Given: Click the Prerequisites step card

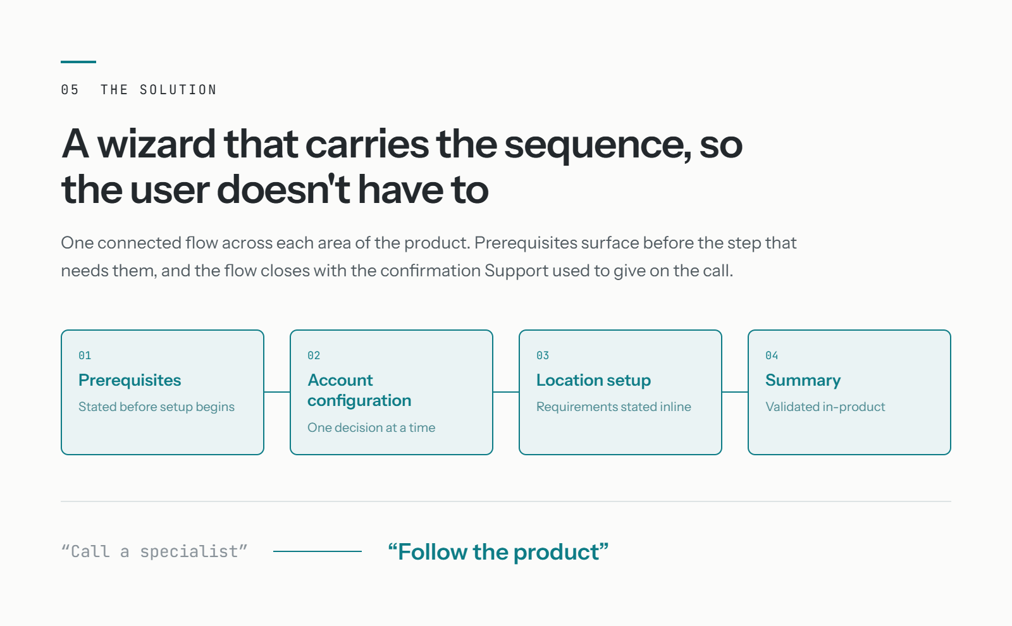Looking at the screenshot, I should [x=163, y=392].
